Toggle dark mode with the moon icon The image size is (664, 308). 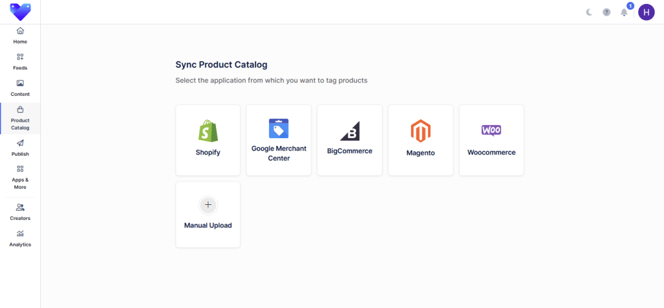click(x=589, y=12)
